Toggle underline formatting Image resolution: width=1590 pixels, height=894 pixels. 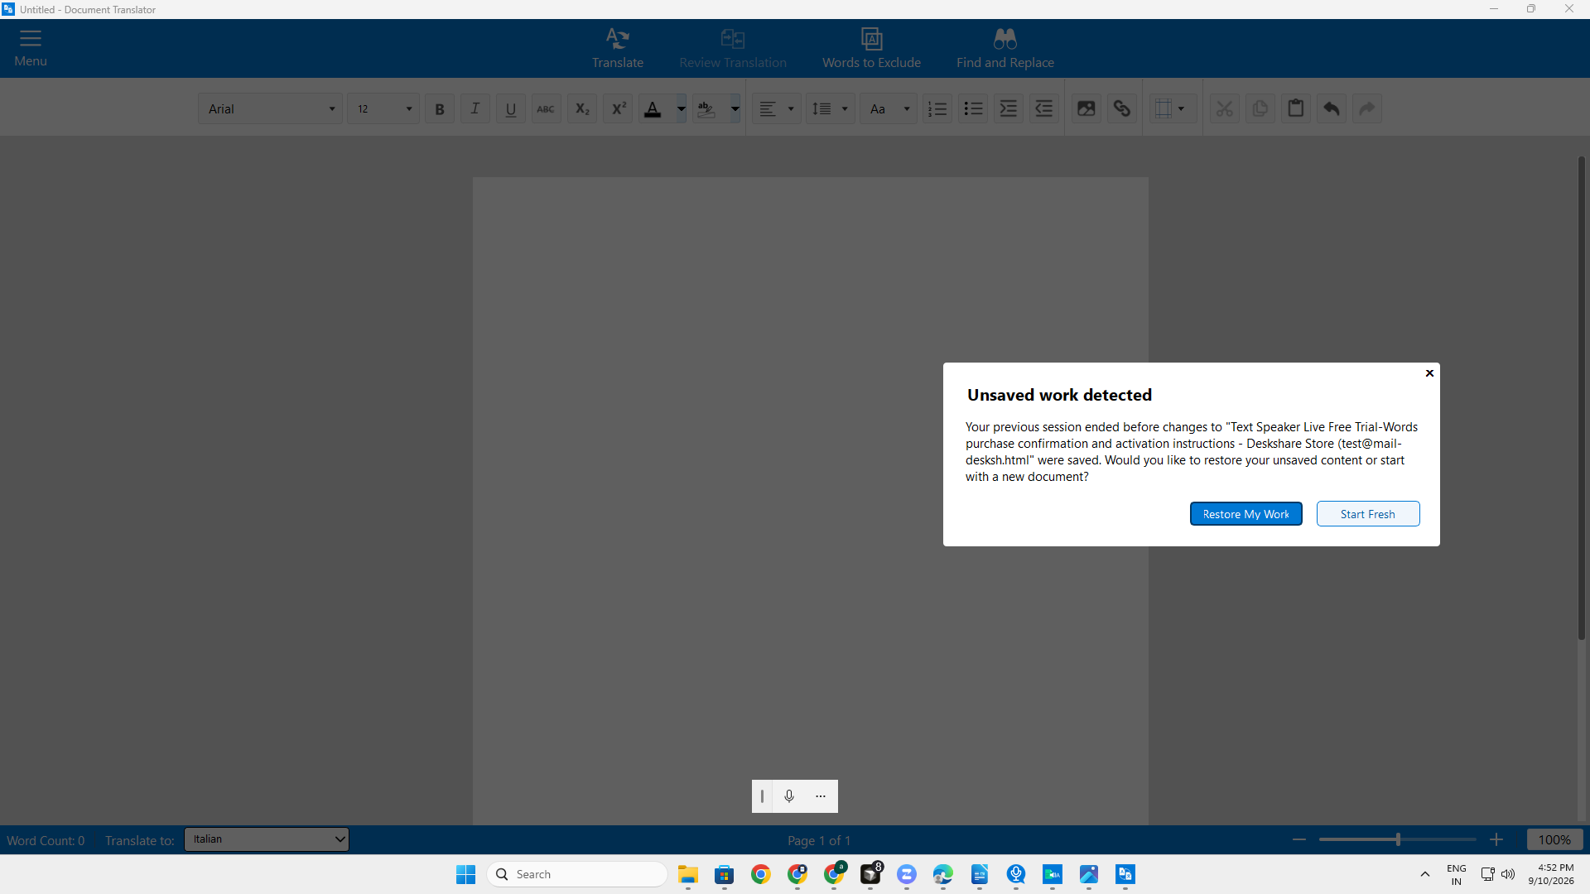[511, 108]
